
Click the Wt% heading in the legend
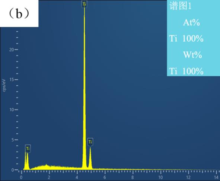click(192, 55)
